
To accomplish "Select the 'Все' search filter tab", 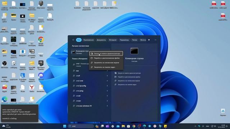I will pos(79,40).
